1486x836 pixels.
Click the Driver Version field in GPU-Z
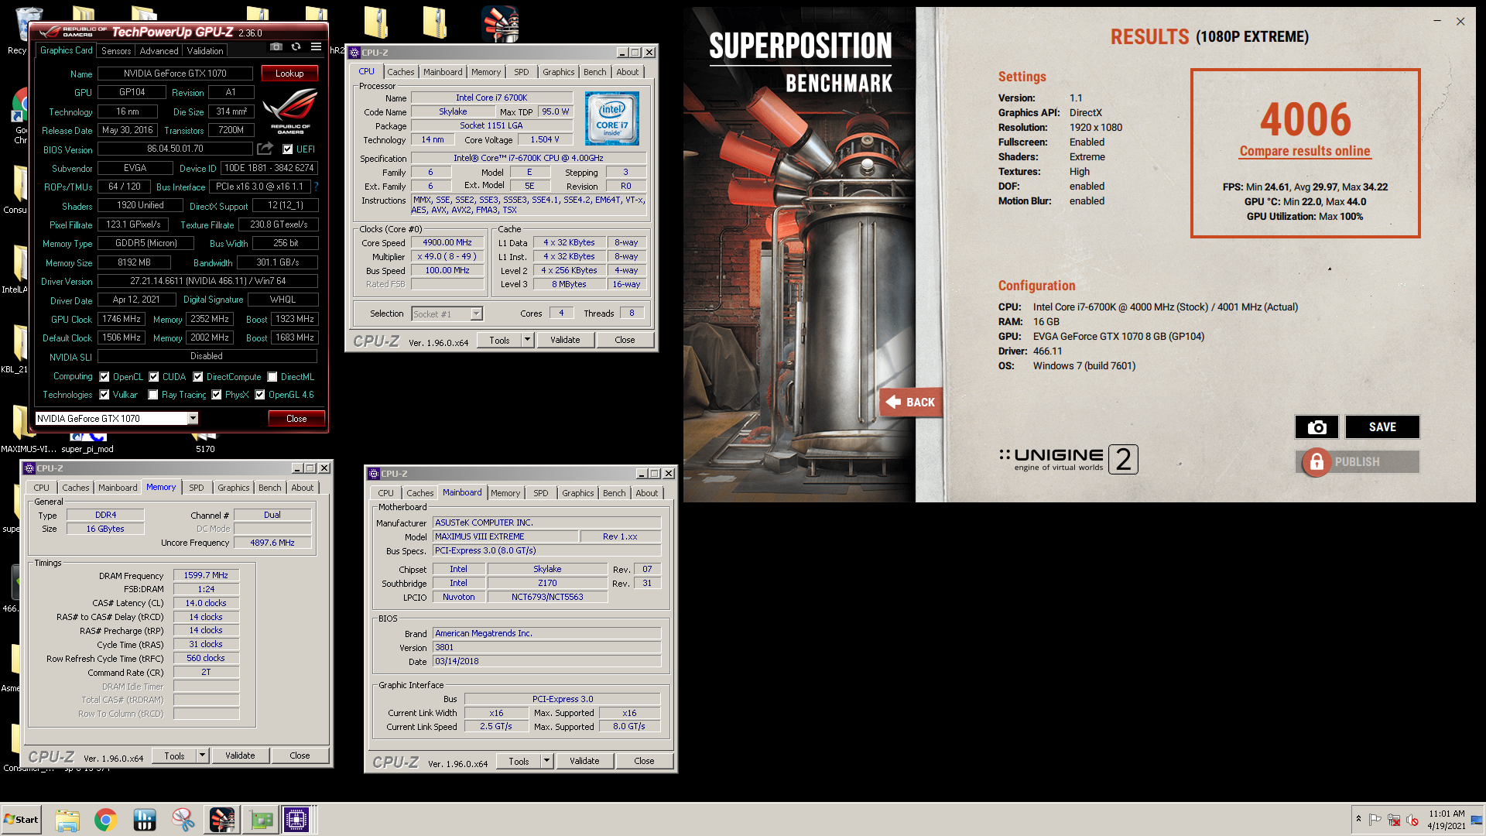point(207,281)
